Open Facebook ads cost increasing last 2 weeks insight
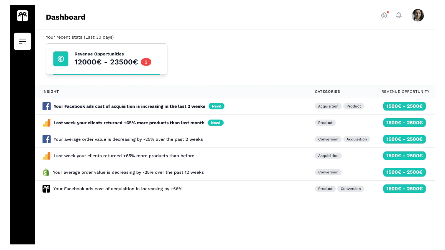Screen dimensions: 445x250 tap(129, 106)
